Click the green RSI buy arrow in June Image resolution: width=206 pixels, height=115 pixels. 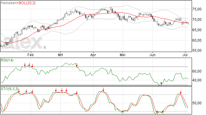click(x=161, y=84)
